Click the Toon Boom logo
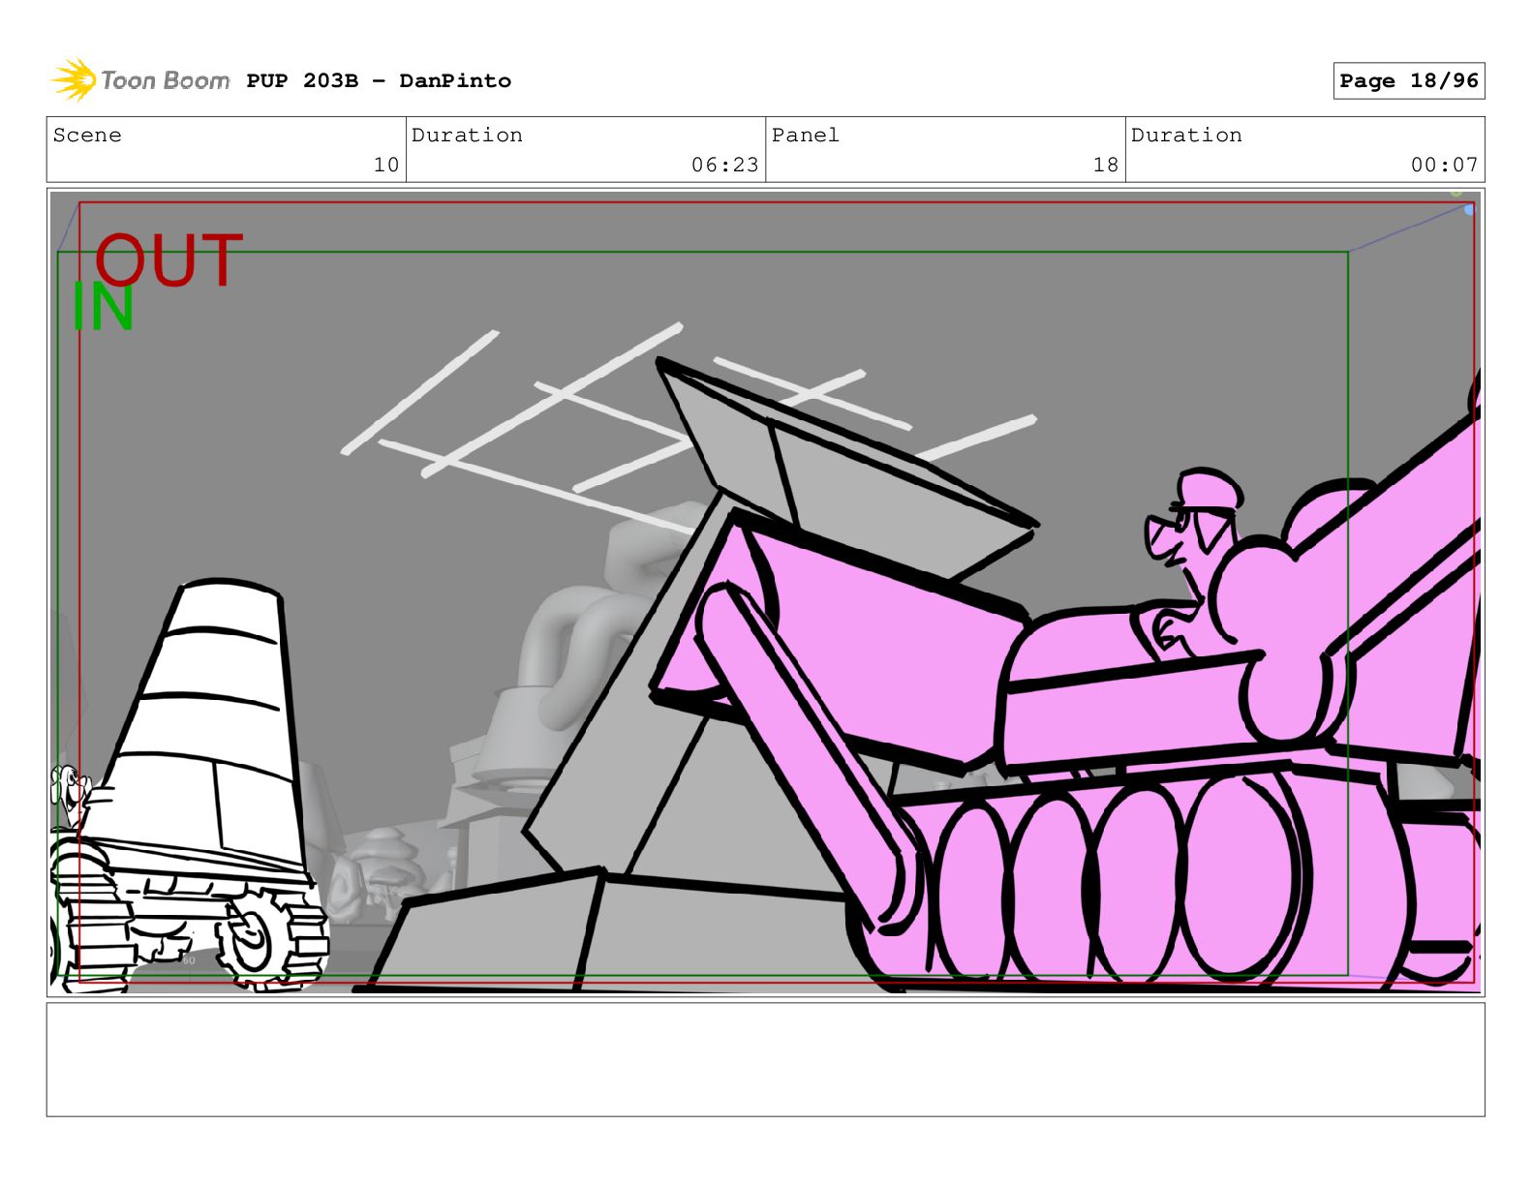The width and height of the screenshot is (1532, 1186). [x=140, y=80]
